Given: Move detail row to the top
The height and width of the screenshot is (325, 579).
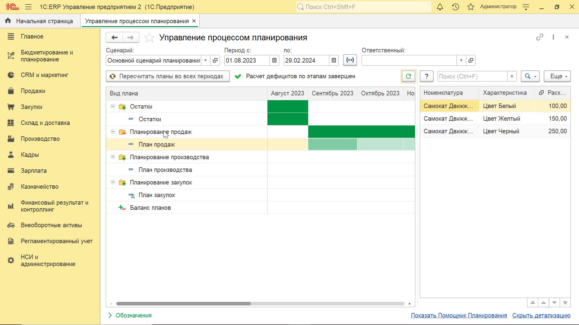Looking at the screenshot, I should 533,303.
